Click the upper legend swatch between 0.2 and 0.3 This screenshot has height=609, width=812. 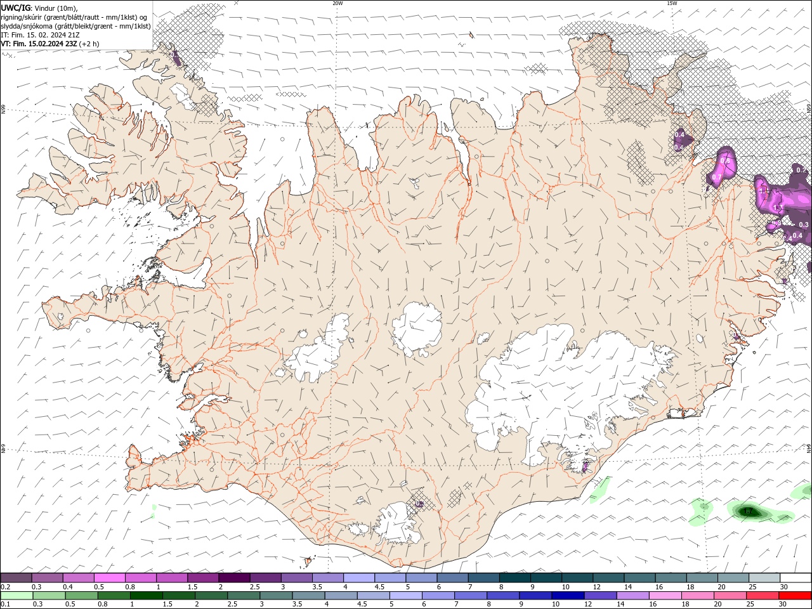point(16,578)
